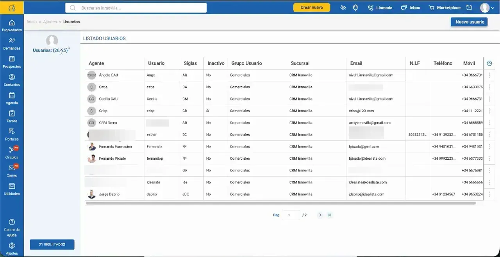This screenshot has height=257, width=500.
Task: Click the Inactivo column header
Action: click(216, 63)
